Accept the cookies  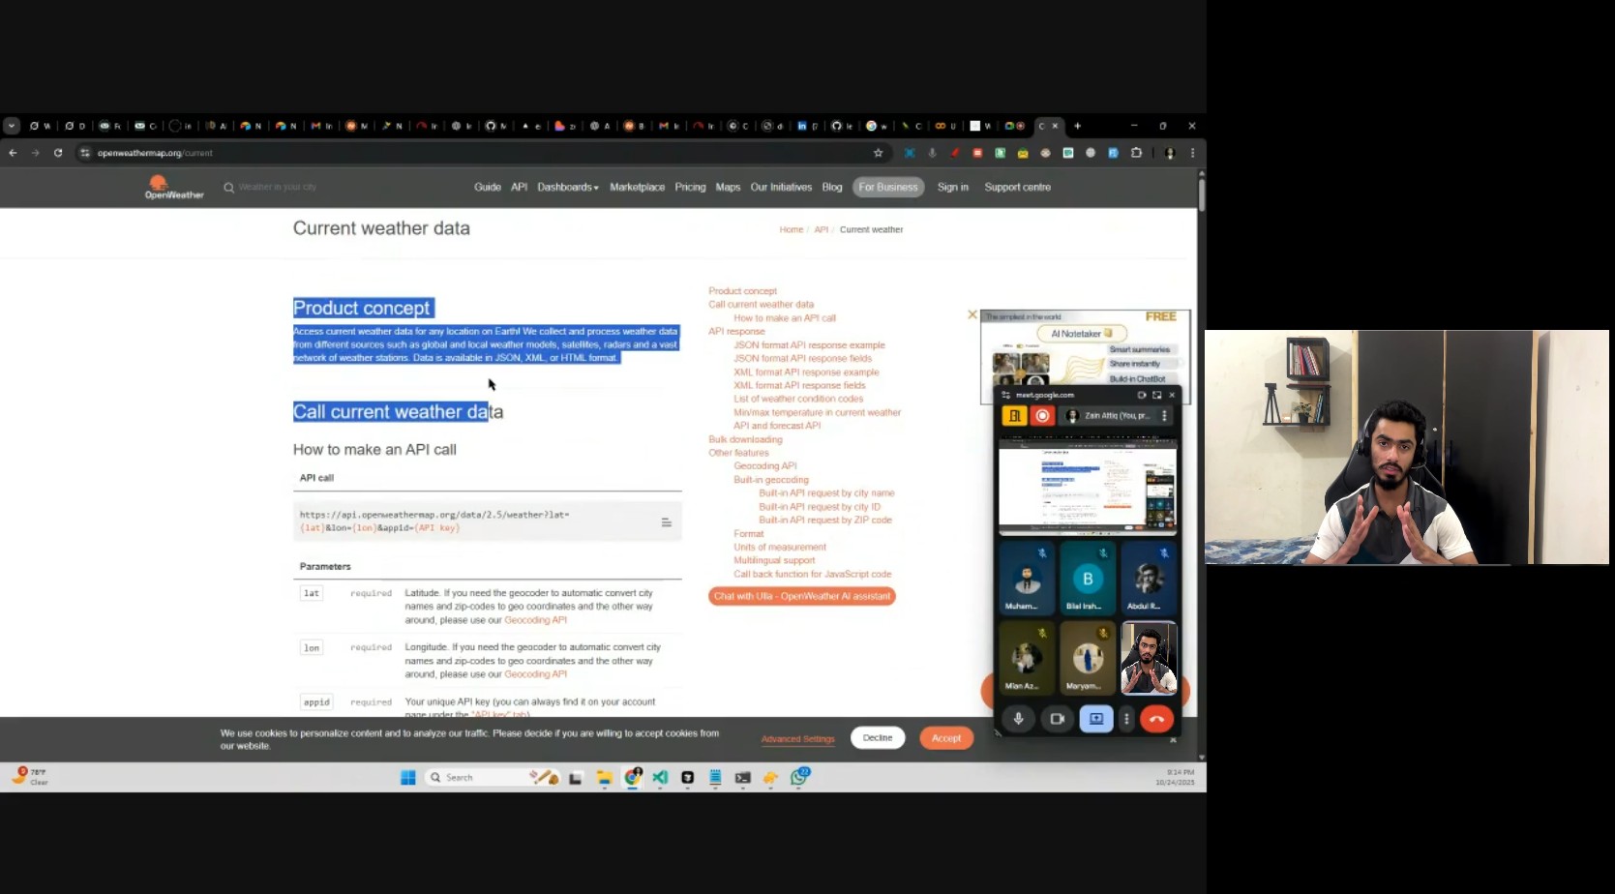(x=946, y=738)
